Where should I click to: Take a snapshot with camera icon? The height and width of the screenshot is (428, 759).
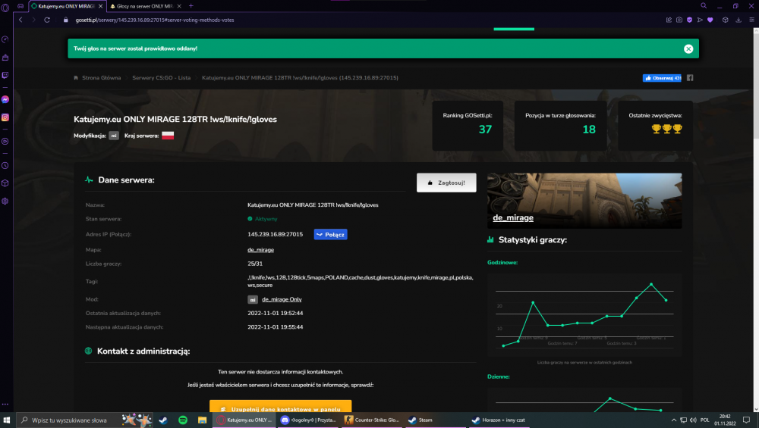pos(679,20)
